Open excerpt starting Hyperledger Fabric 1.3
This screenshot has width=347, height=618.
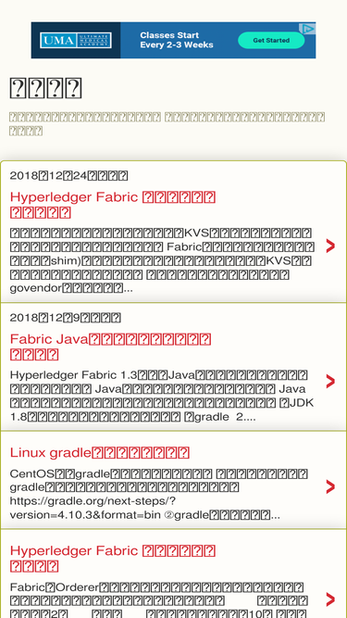coord(162,396)
